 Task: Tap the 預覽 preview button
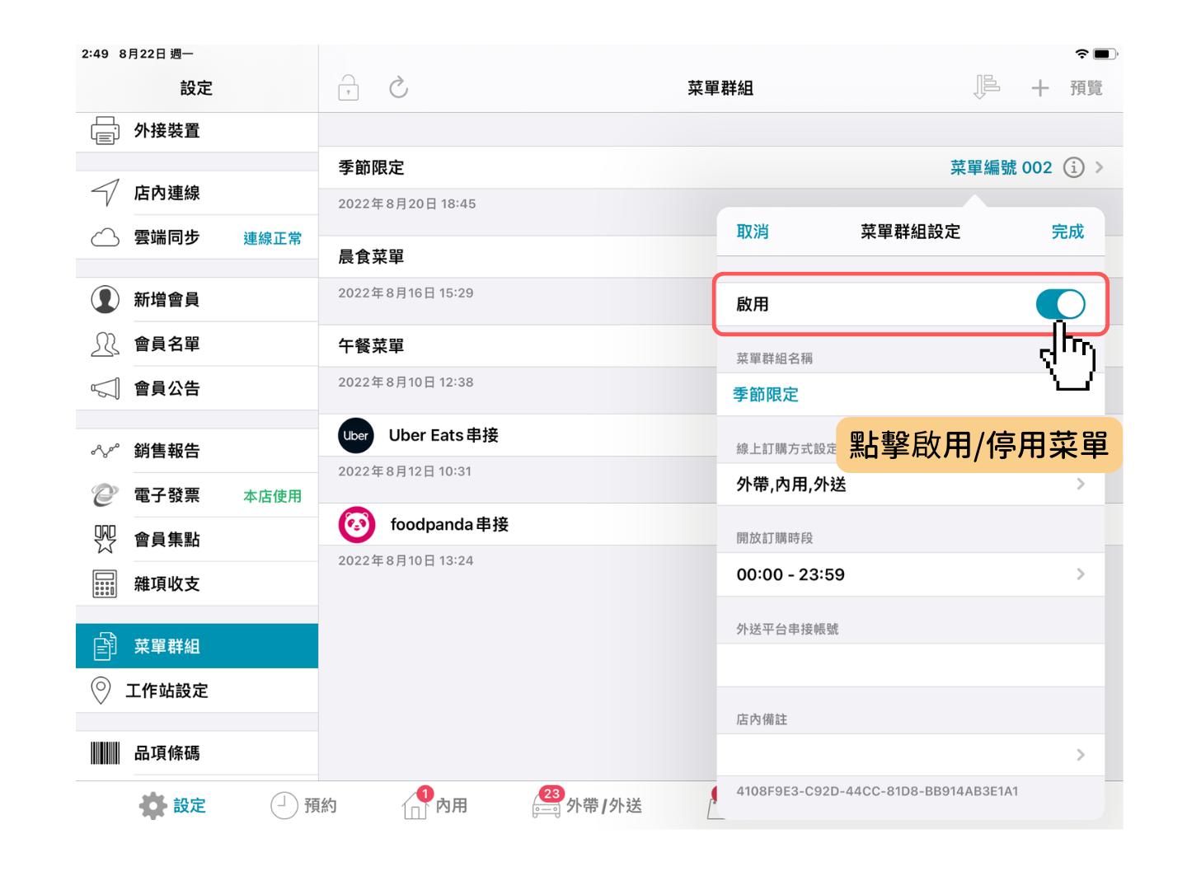[1086, 88]
